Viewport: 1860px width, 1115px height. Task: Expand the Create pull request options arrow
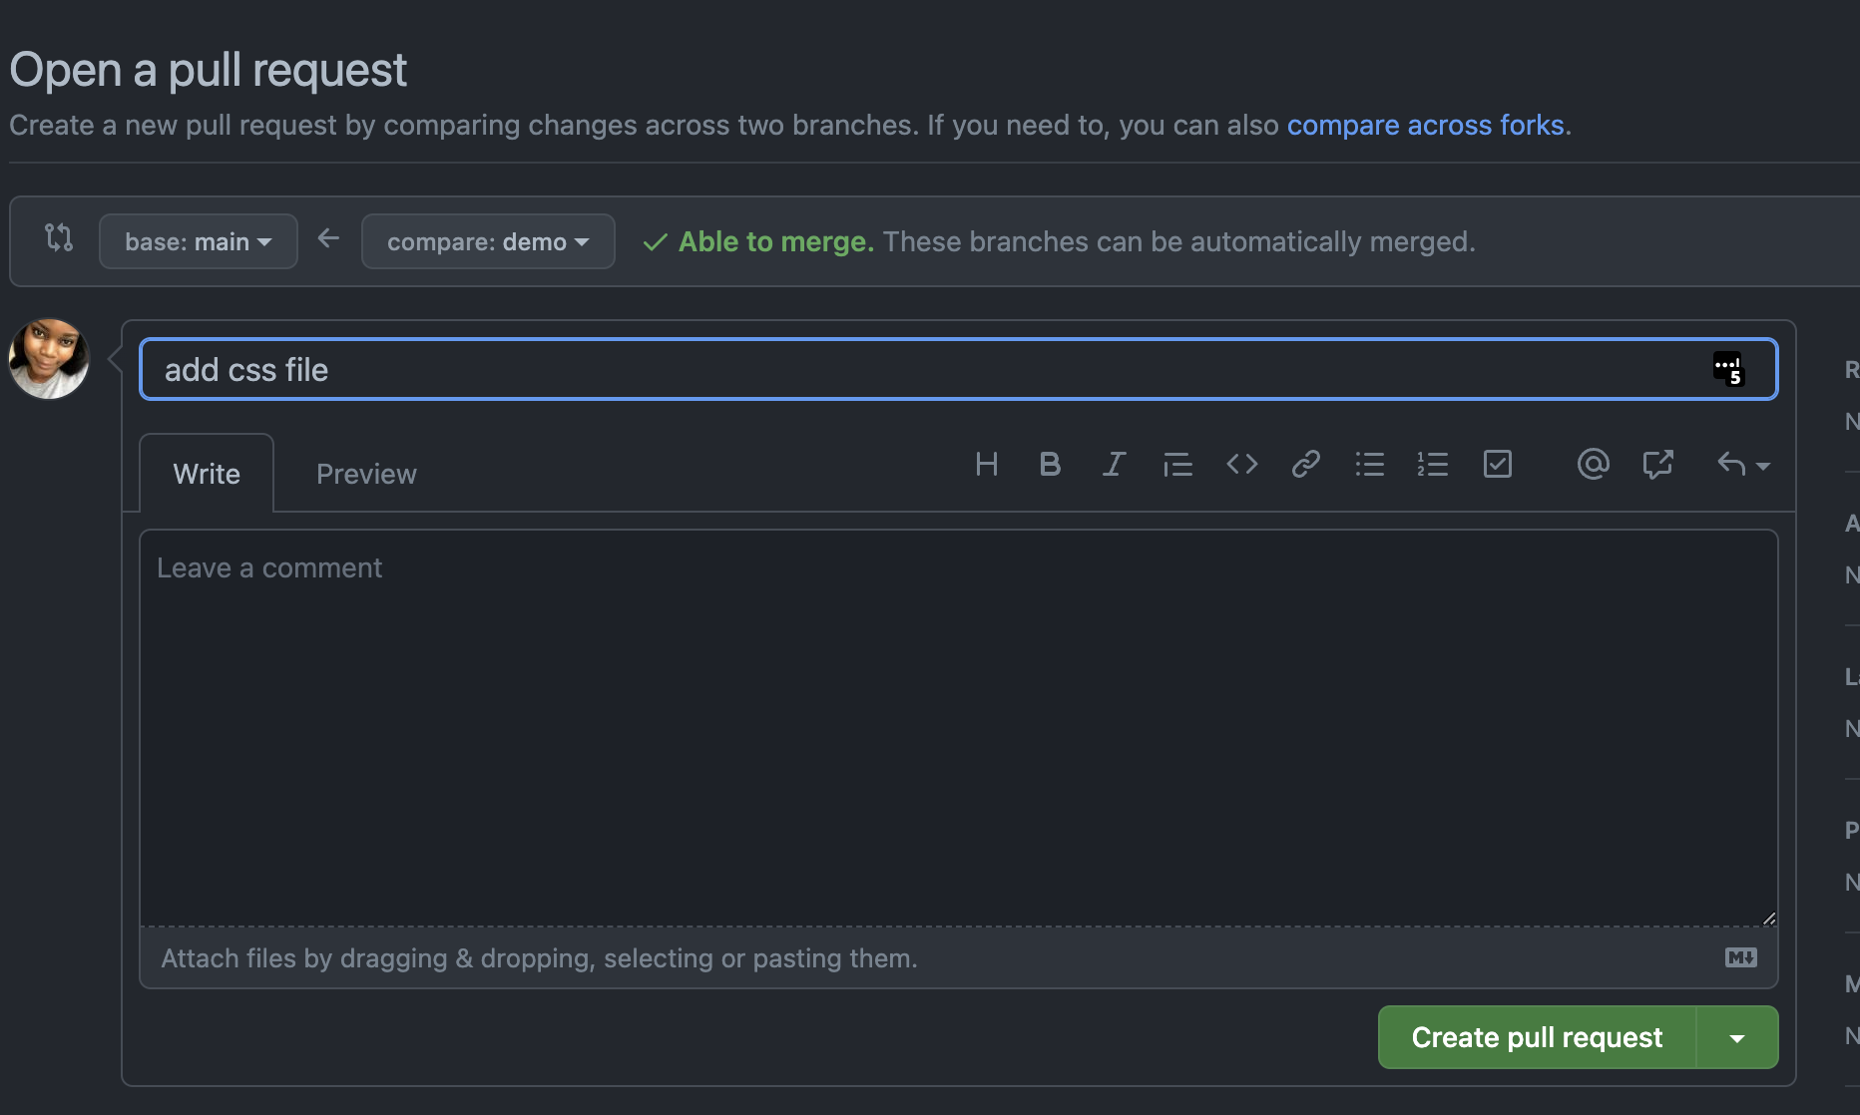[x=1737, y=1038]
